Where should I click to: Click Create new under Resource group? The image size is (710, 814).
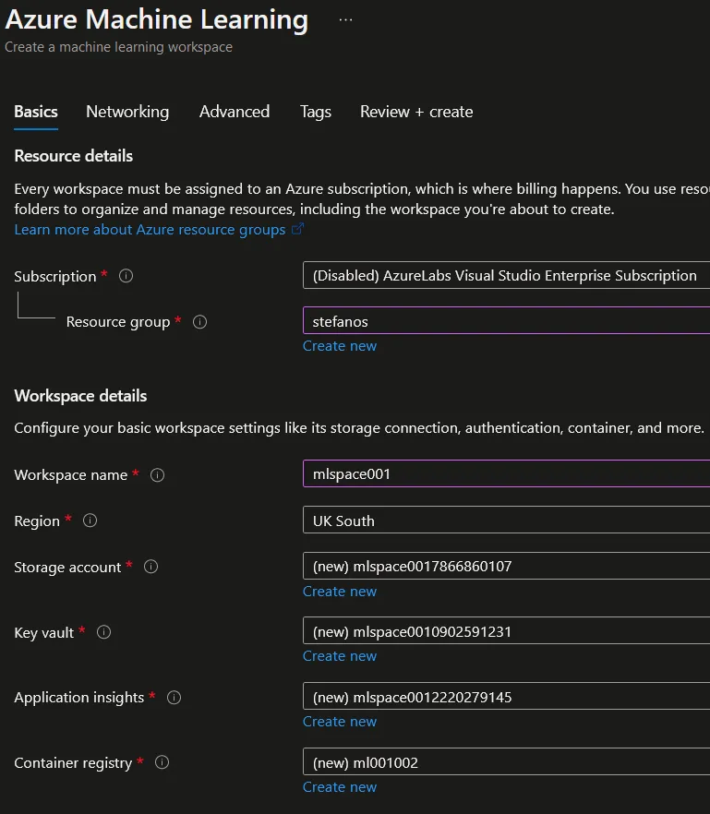point(340,346)
